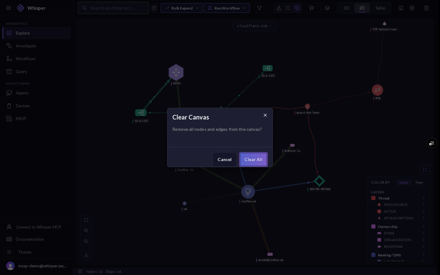This screenshot has width=440, height=275.
Task: Open the Documentation link
Action: click(37, 239)
